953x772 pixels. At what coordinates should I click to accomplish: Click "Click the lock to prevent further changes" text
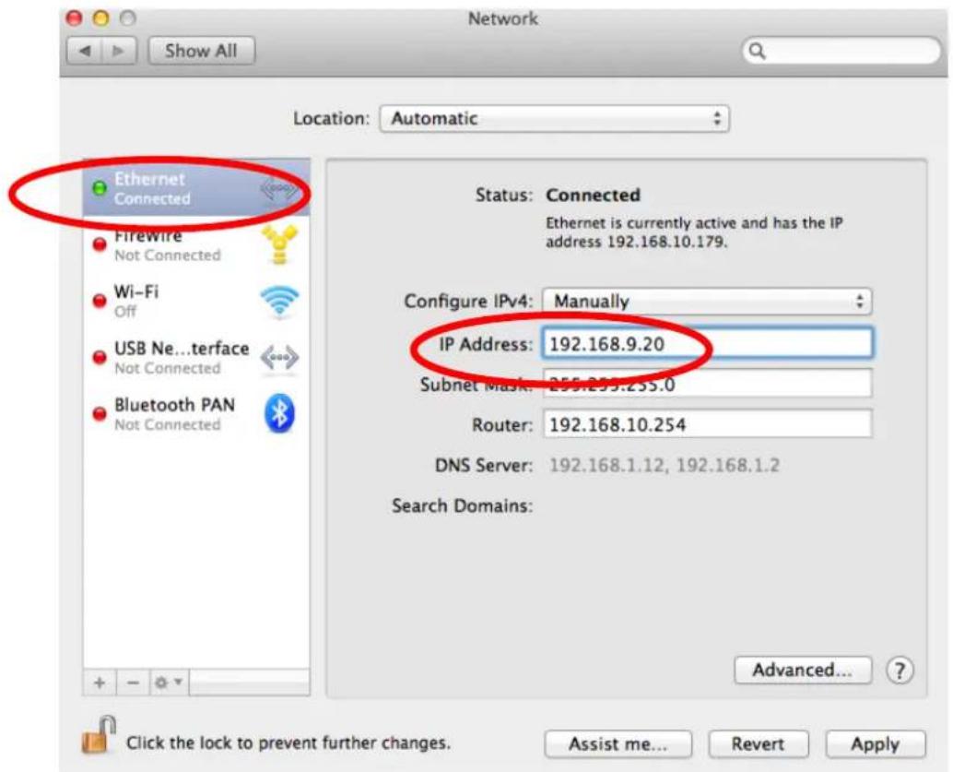click(x=288, y=742)
